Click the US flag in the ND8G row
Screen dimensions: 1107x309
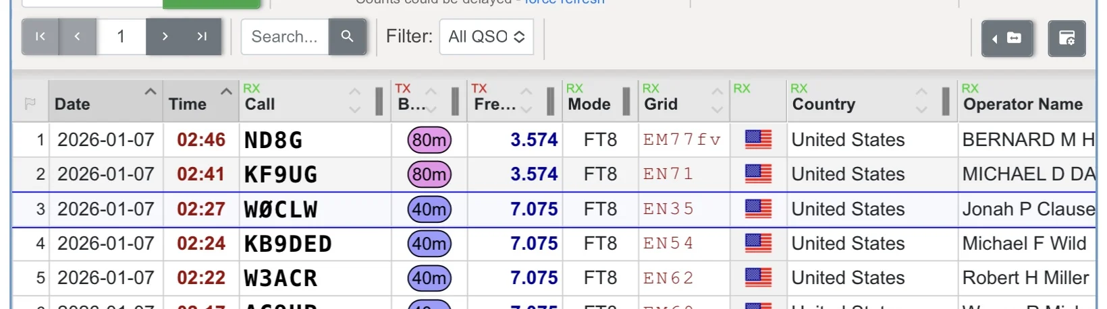[758, 139]
